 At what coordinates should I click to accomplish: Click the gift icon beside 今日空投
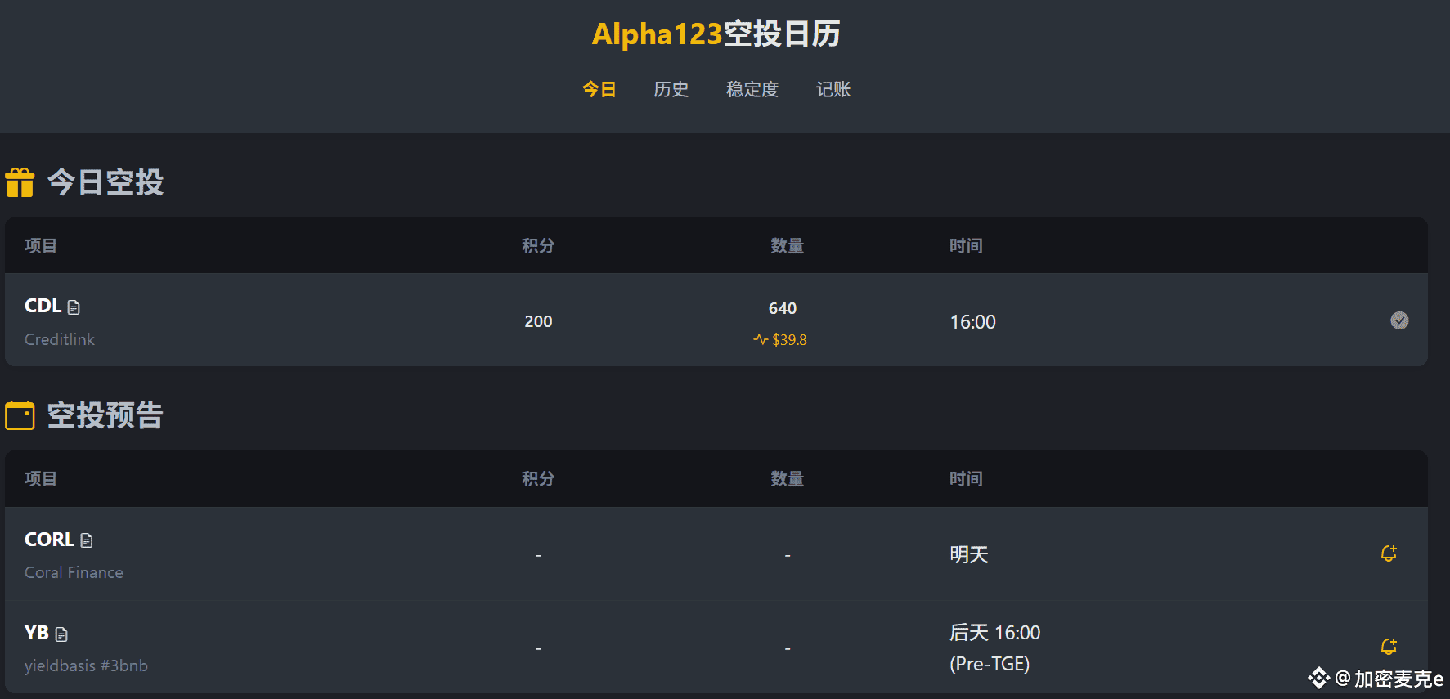(x=20, y=182)
